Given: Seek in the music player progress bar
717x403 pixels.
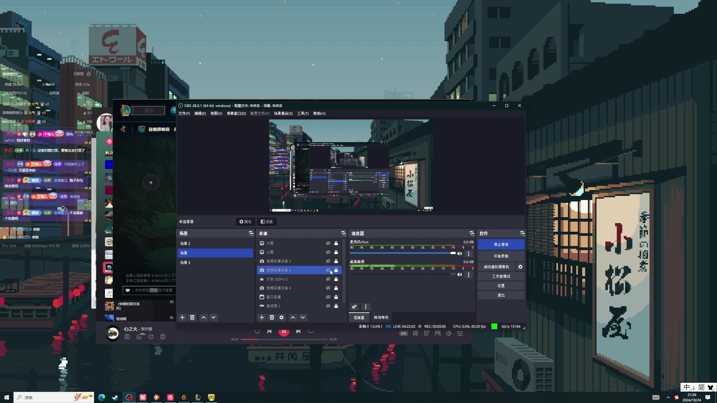Looking at the screenshot, I should [x=284, y=340].
